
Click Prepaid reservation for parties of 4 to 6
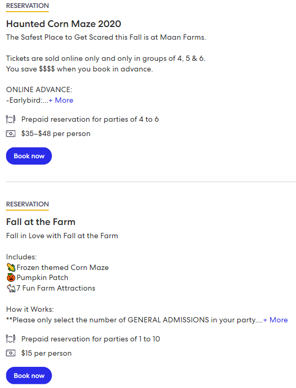point(90,119)
